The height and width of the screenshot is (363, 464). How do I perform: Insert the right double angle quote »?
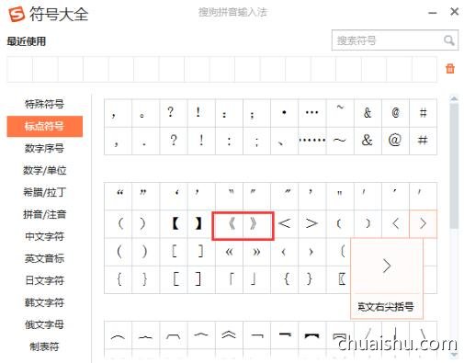[256, 252]
